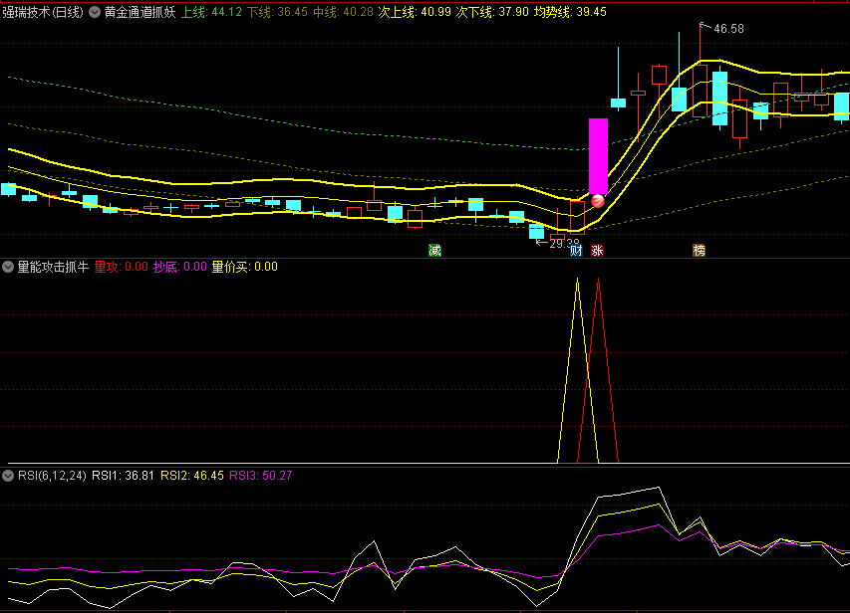Click the 次下线: 37.90 value
Screen dimensions: 850x613
[x=492, y=12]
